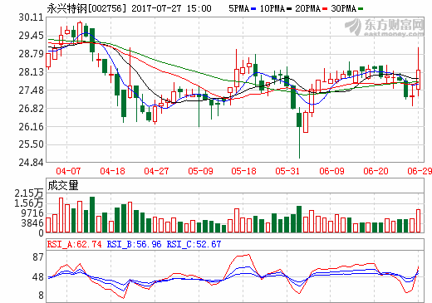Select the 1.56万 volume axis label
This screenshot has width=432, height=303.
click(x=29, y=203)
